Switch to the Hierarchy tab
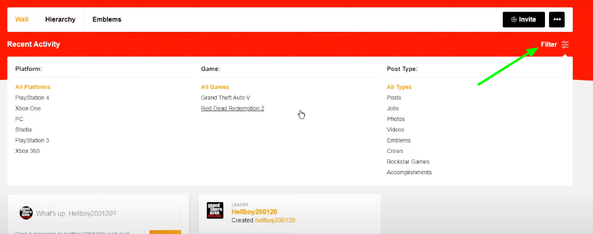The image size is (593, 234). coord(60,19)
